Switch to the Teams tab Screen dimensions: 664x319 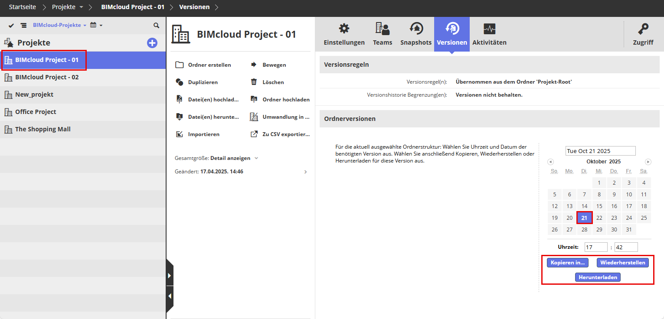pyautogui.click(x=383, y=34)
